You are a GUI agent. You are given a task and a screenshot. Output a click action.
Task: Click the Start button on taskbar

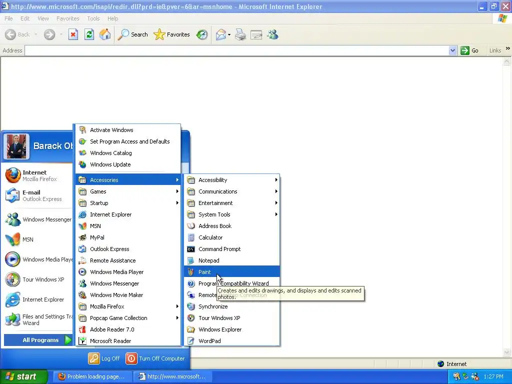23,376
